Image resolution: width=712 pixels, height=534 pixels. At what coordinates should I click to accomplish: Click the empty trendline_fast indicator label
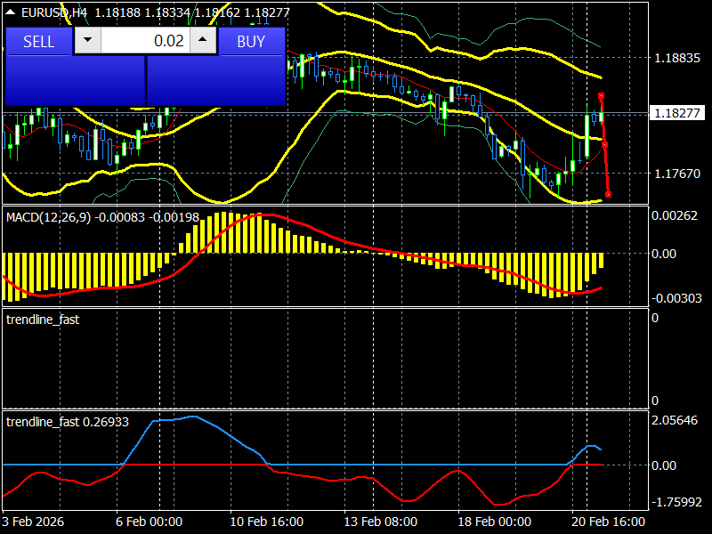coord(43,320)
